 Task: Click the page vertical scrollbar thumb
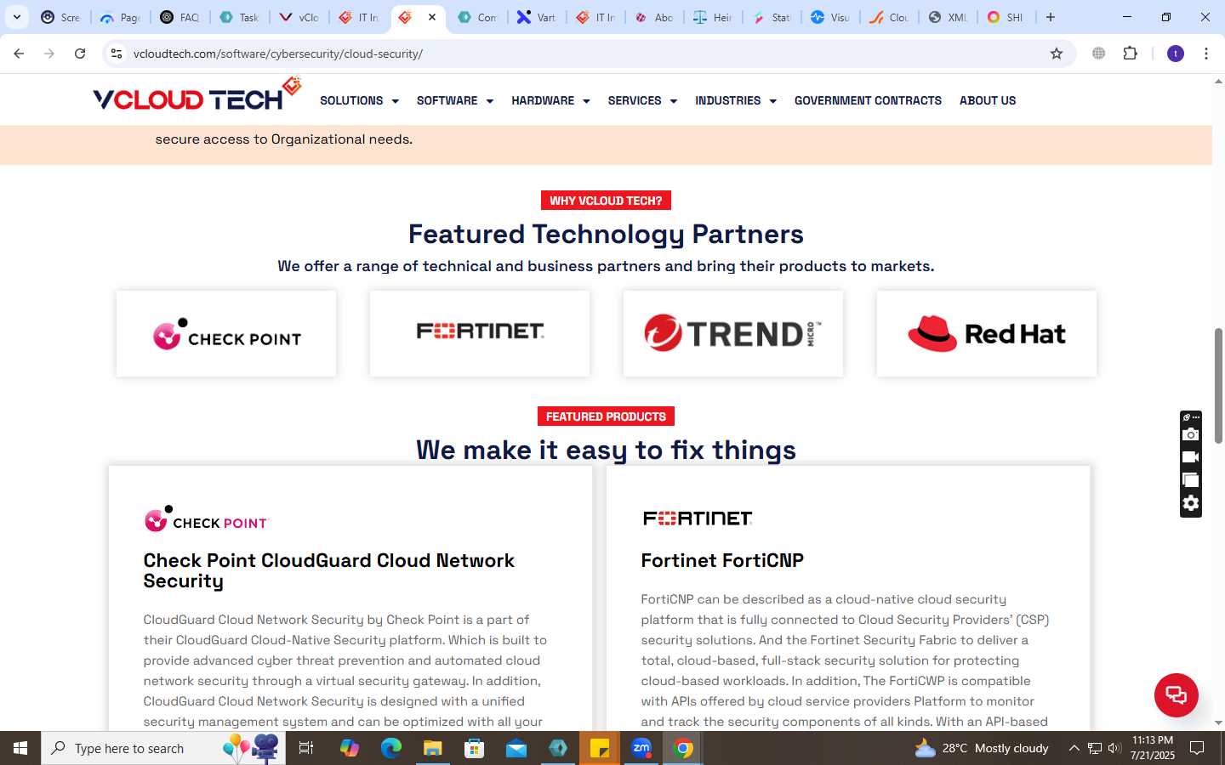point(1218,385)
